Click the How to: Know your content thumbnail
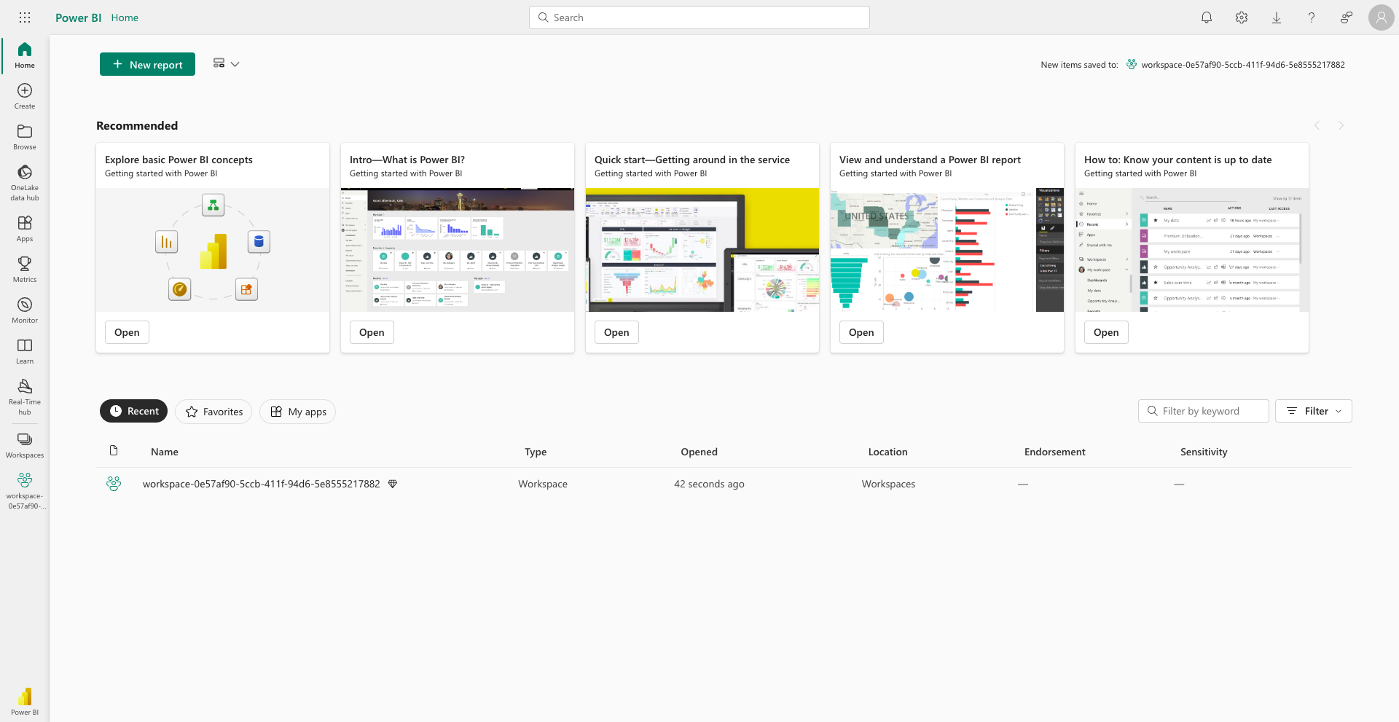This screenshot has width=1399, height=722. coord(1192,250)
